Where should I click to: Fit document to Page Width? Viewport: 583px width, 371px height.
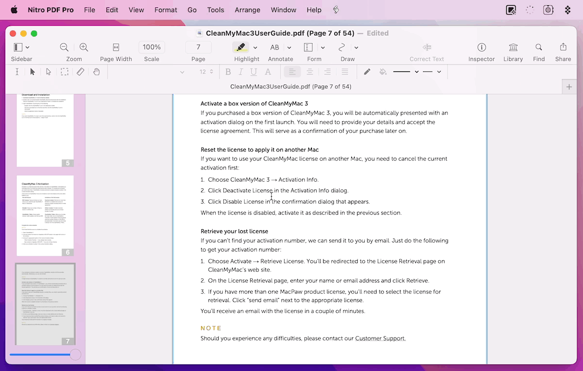116,47
